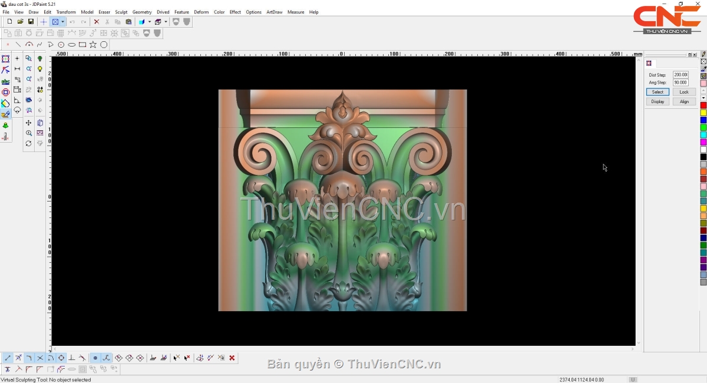The height and width of the screenshot is (383, 707).
Task: Click the red X delete icon
Action: tap(97, 22)
